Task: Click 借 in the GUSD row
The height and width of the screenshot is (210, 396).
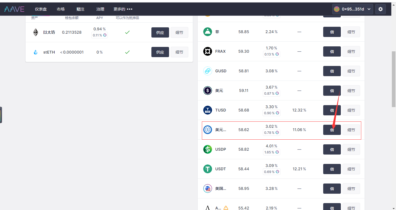Action: click(332, 71)
